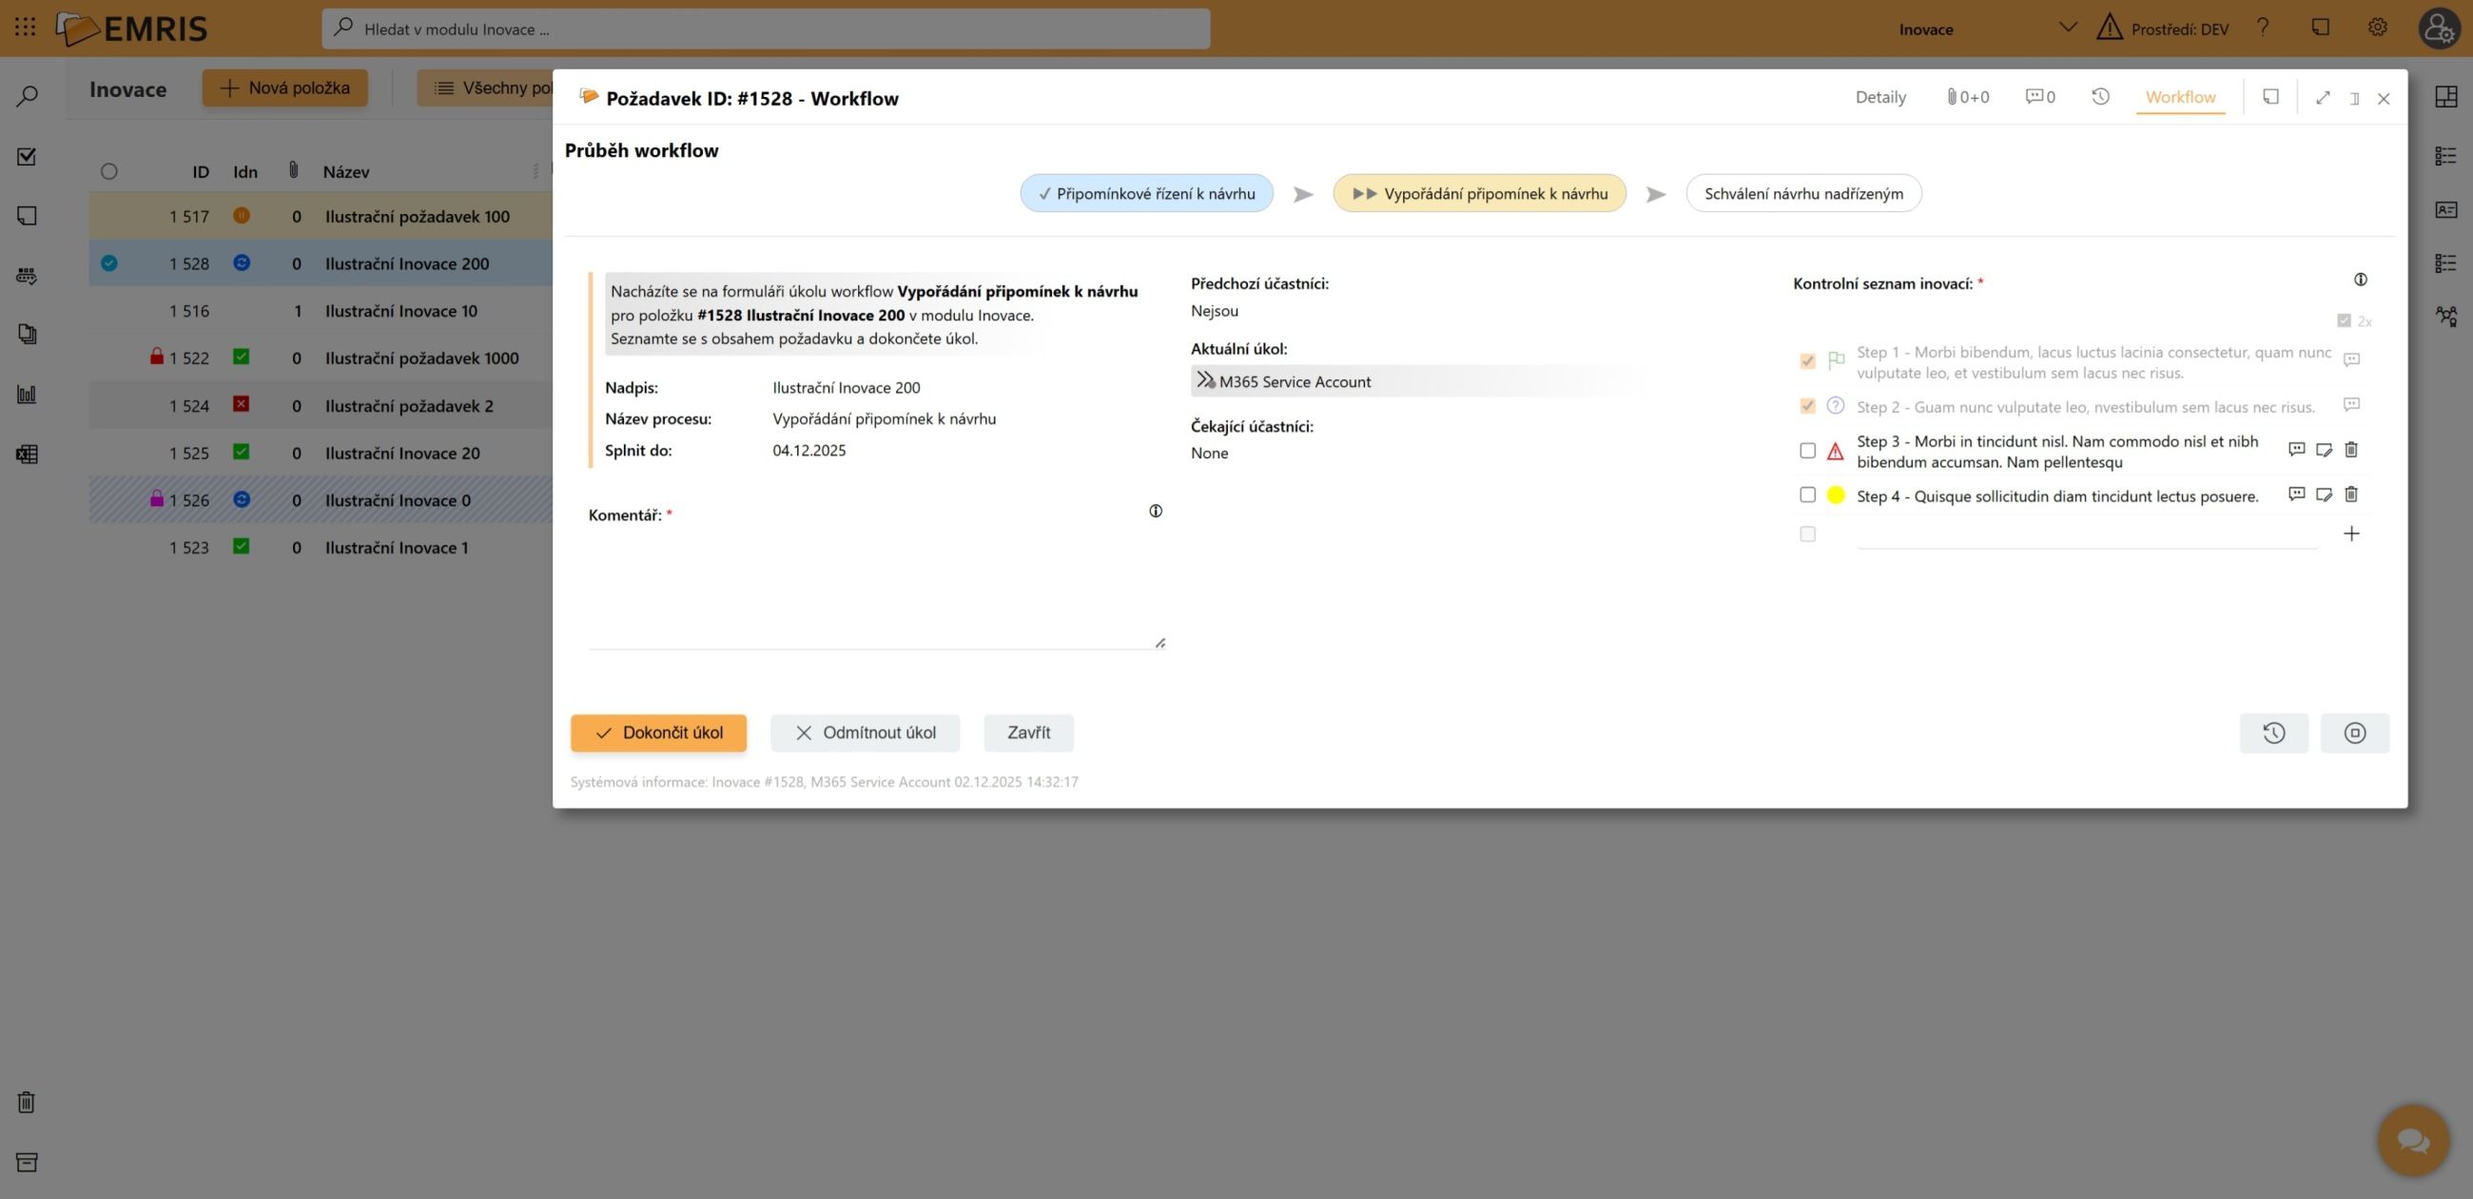Switch to the Detaily tab

click(x=1879, y=97)
